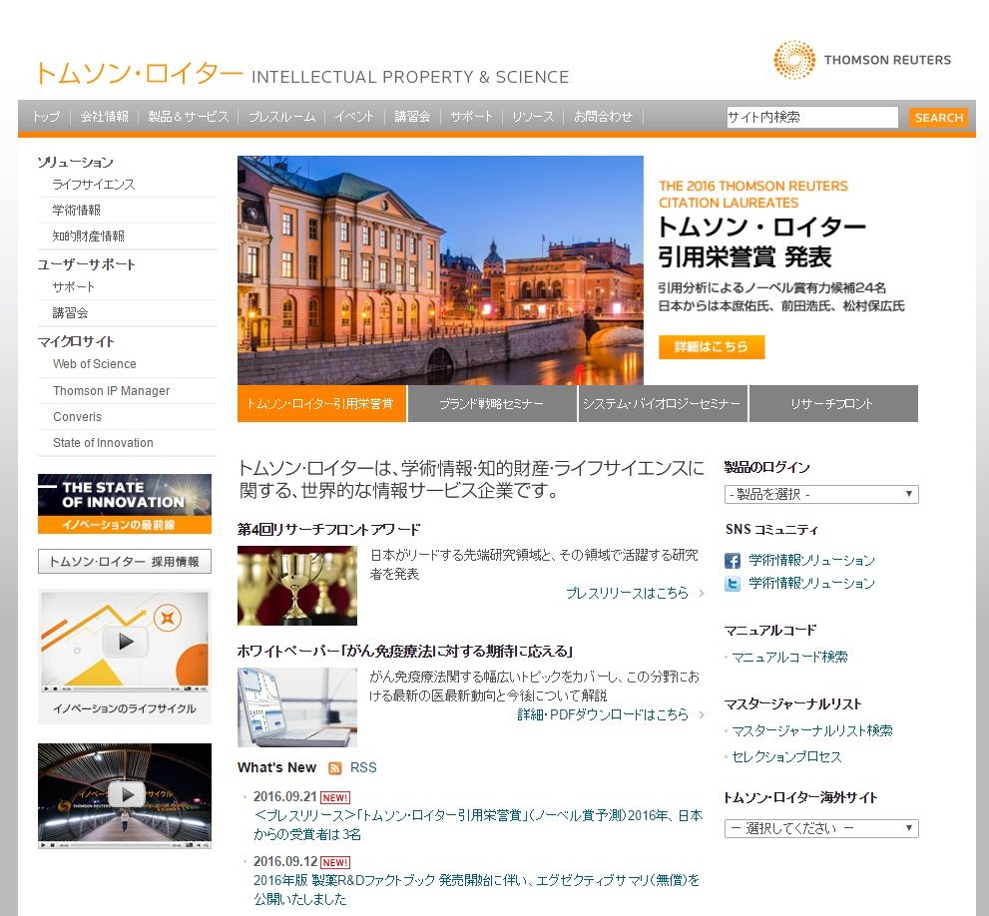Open サポート in the top navigation bar

pyautogui.click(x=471, y=117)
